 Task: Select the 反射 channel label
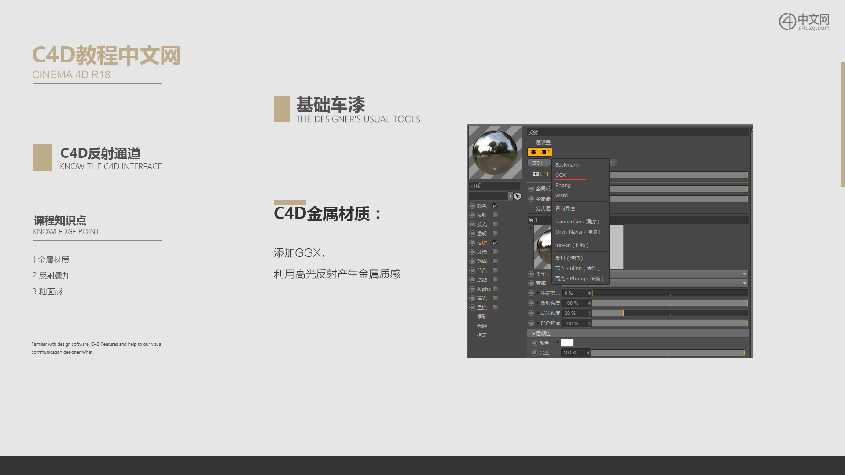tap(482, 243)
